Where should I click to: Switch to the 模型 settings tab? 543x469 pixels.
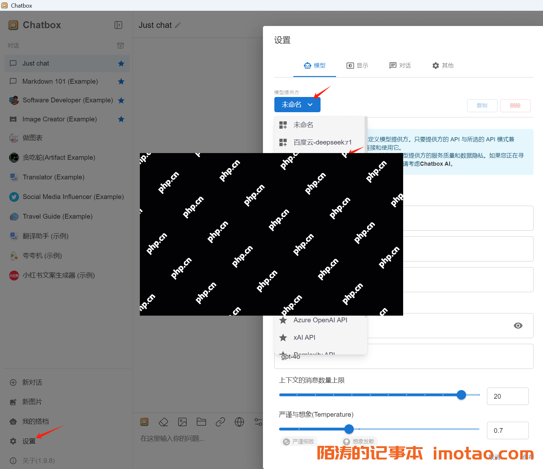coord(315,66)
